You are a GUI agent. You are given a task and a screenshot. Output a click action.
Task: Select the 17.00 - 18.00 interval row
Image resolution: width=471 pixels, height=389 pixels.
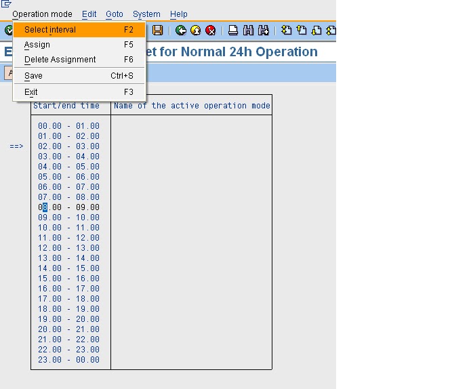click(x=69, y=299)
